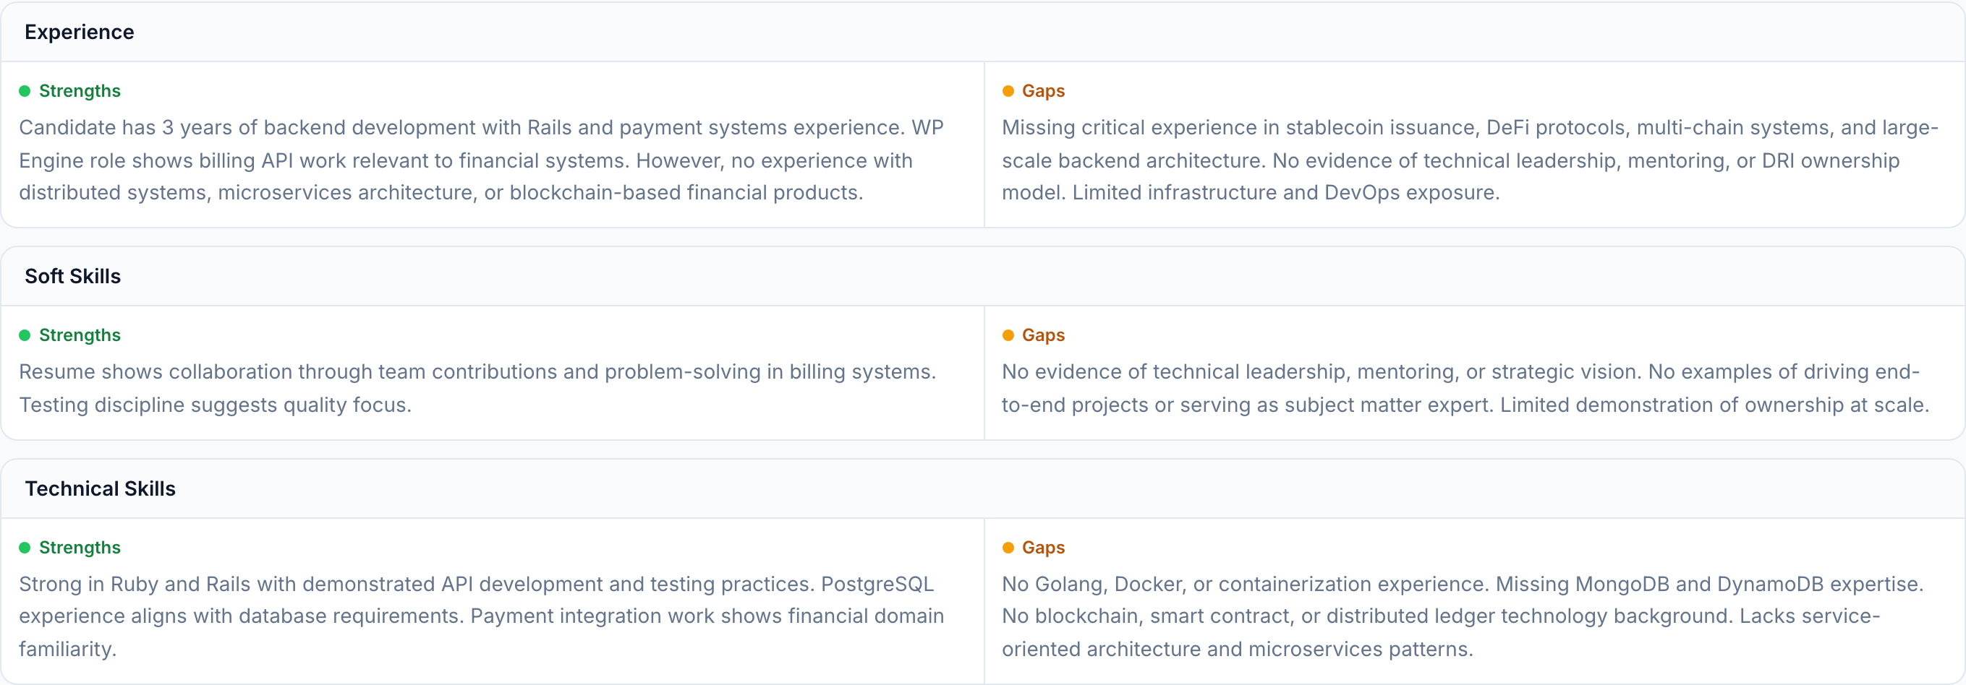This screenshot has height=685, width=1966.
Task: Click the Gaps label under Experience
Action: pos(1042,92)
